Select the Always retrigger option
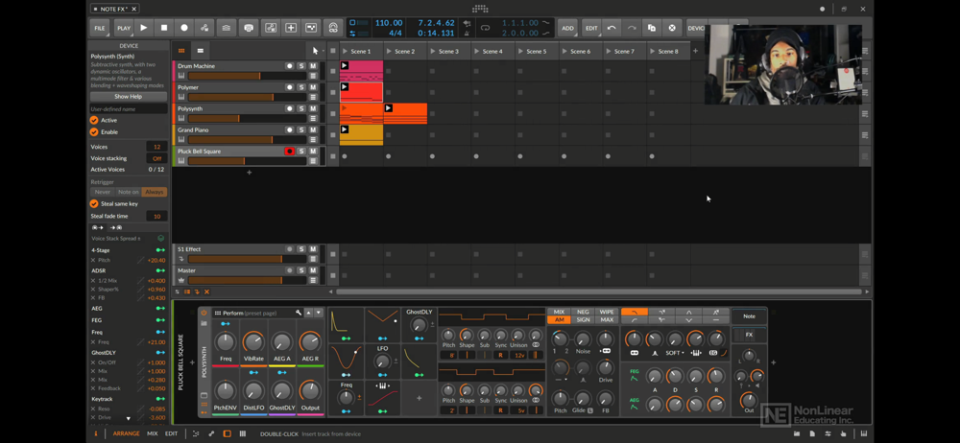Image resolution: width=960 pixels, height=443 pixels. coord(155,192)
